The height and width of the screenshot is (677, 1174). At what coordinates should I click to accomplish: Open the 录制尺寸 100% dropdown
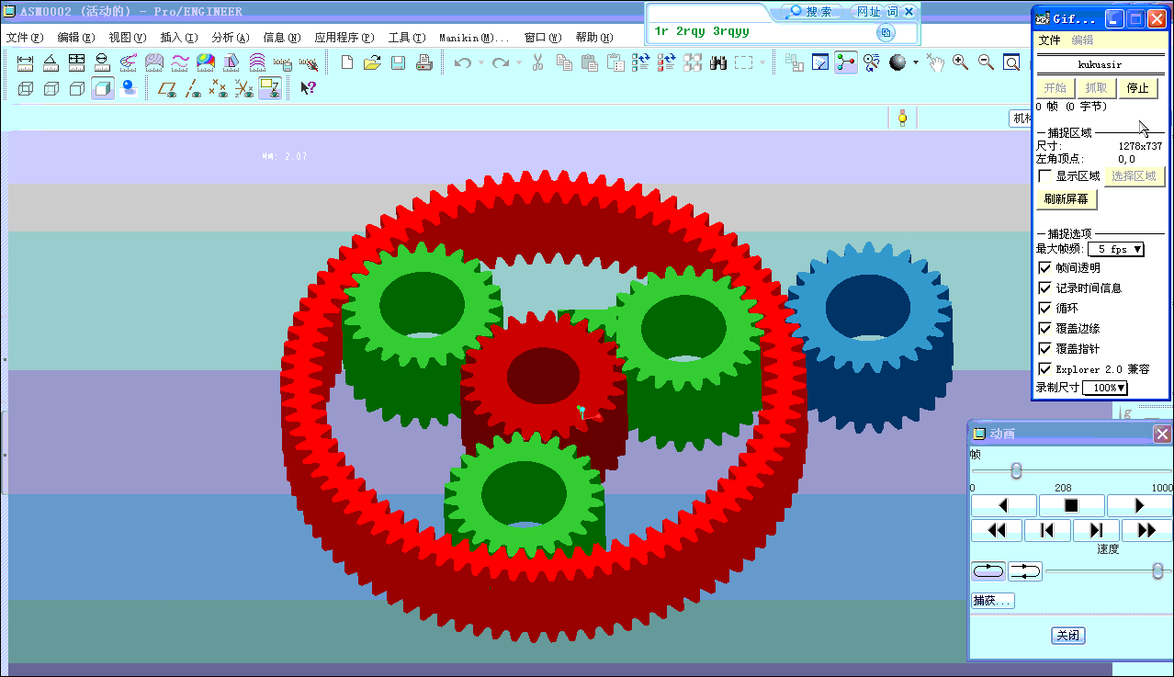[1105, 388]
